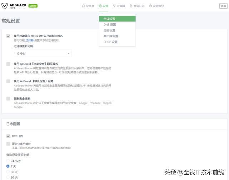Screen dimensions: 229x180
Task: Open the 仪表盘 dashboard tab
Action: (x=88, y=6)
